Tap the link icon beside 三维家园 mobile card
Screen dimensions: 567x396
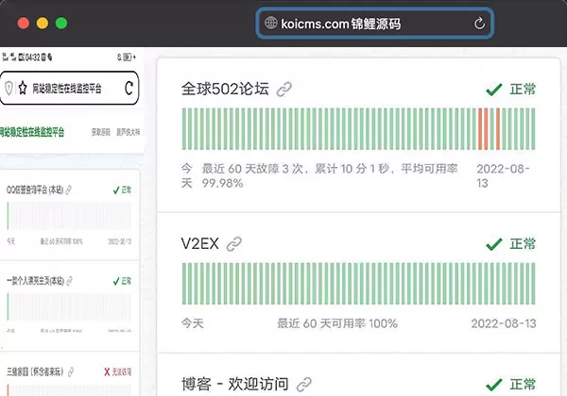(x=71, y=371)
